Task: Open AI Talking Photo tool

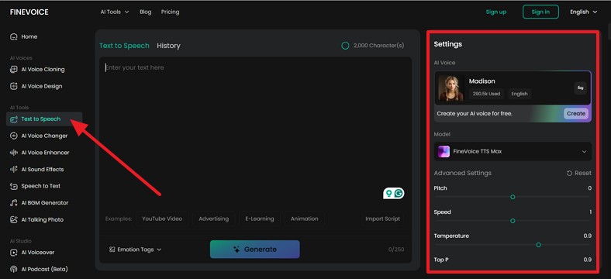Action: pyautogui.click(x=37, y=219)
